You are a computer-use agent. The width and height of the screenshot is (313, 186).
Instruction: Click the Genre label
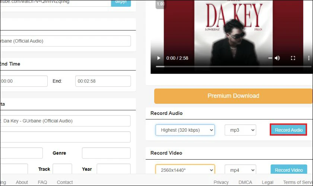tap(59, 153)
